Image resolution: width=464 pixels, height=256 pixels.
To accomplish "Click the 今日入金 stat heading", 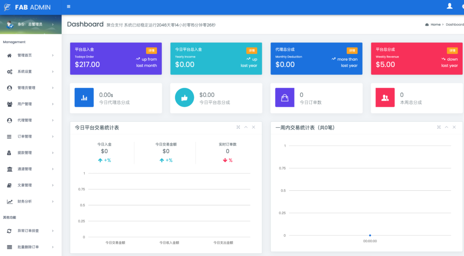I will [105, 145].
